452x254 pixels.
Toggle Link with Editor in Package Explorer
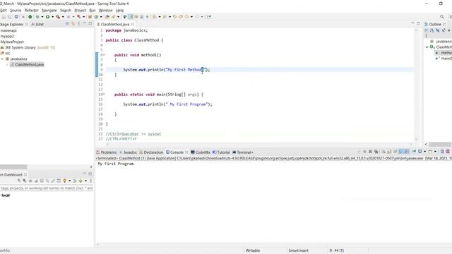click(x=73, y=24)
